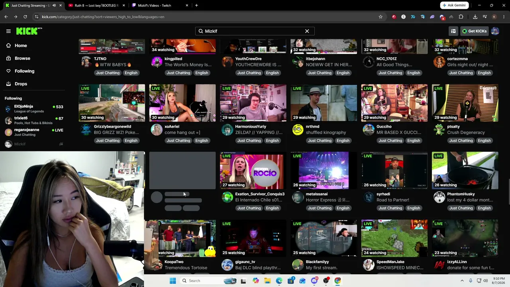Viewport: 510px width, 287px height.
Task: Open a new browser tab
Action: coord(196,6)
